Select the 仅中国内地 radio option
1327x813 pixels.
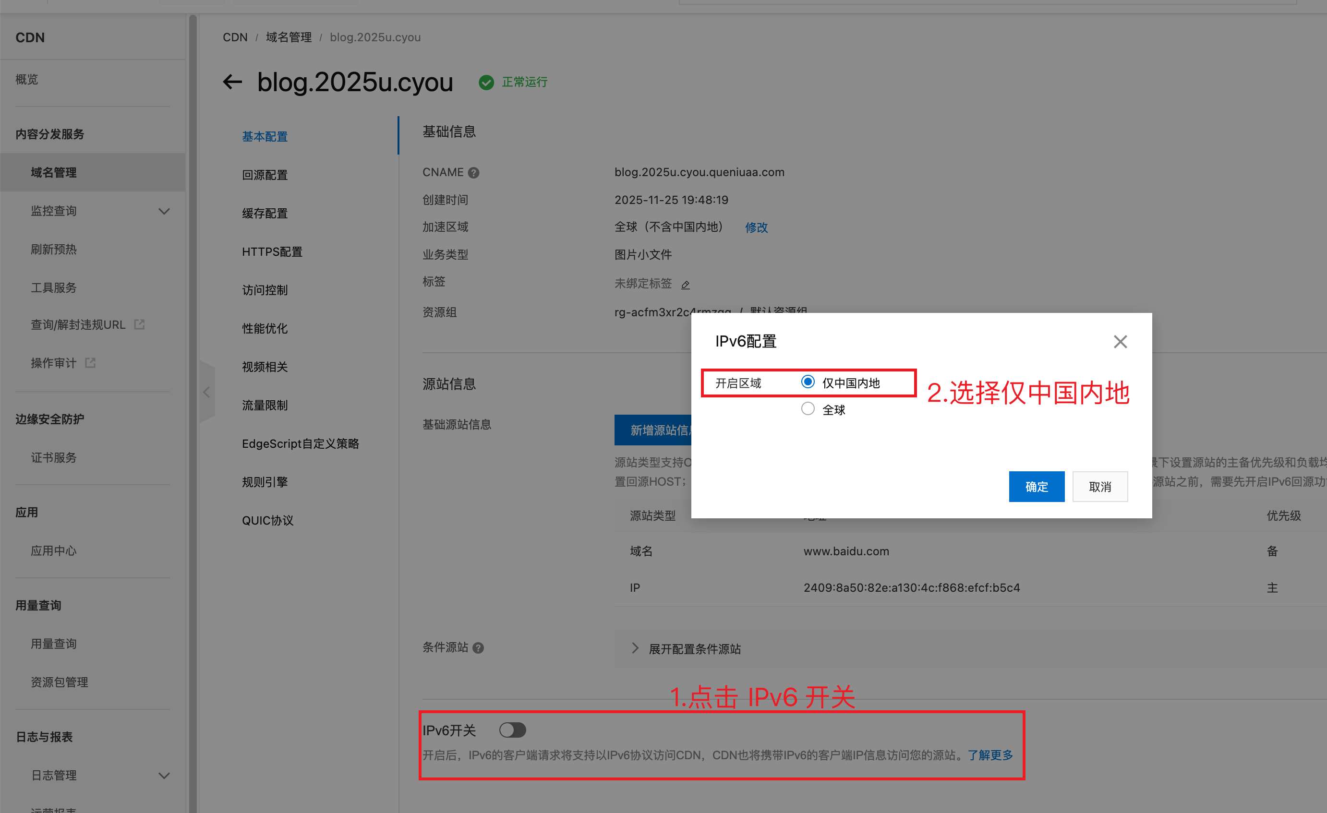pos(808,382)
